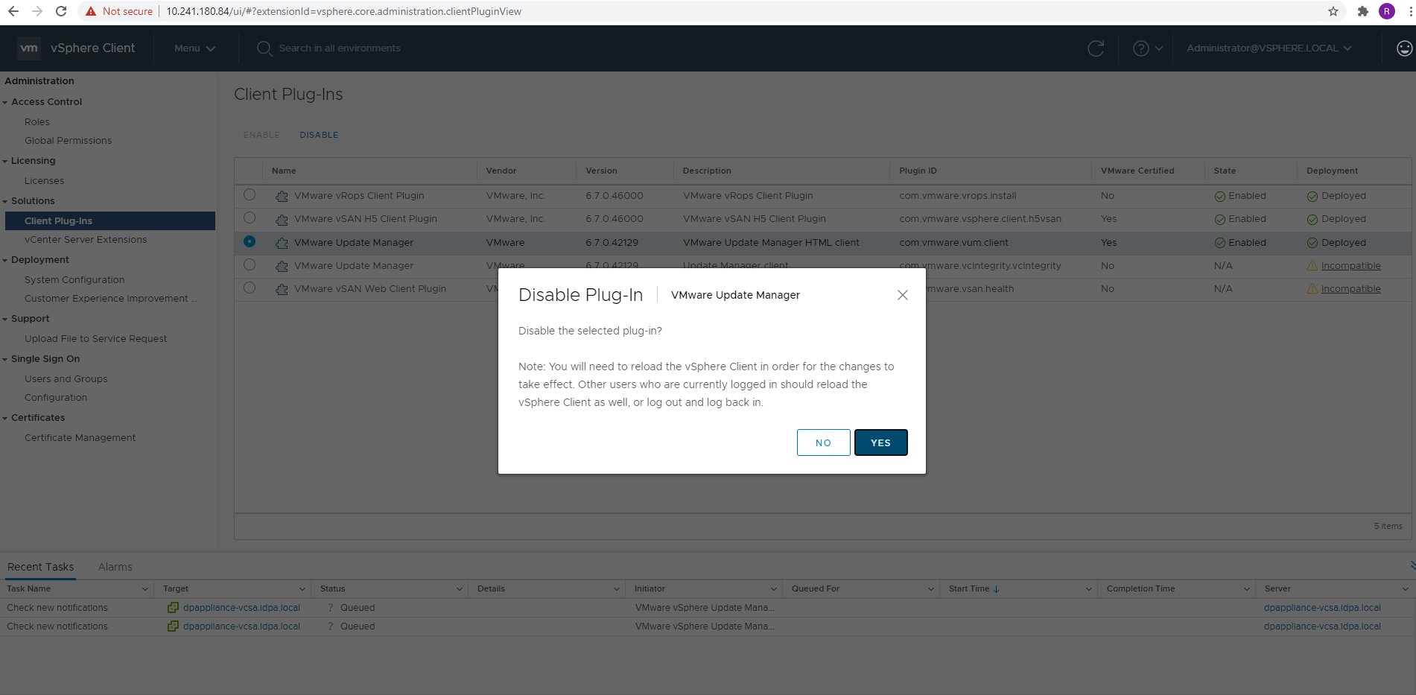Sort the table by the Name column header
This screenshot has height=695, width=1416.
[x=284, y=171]
